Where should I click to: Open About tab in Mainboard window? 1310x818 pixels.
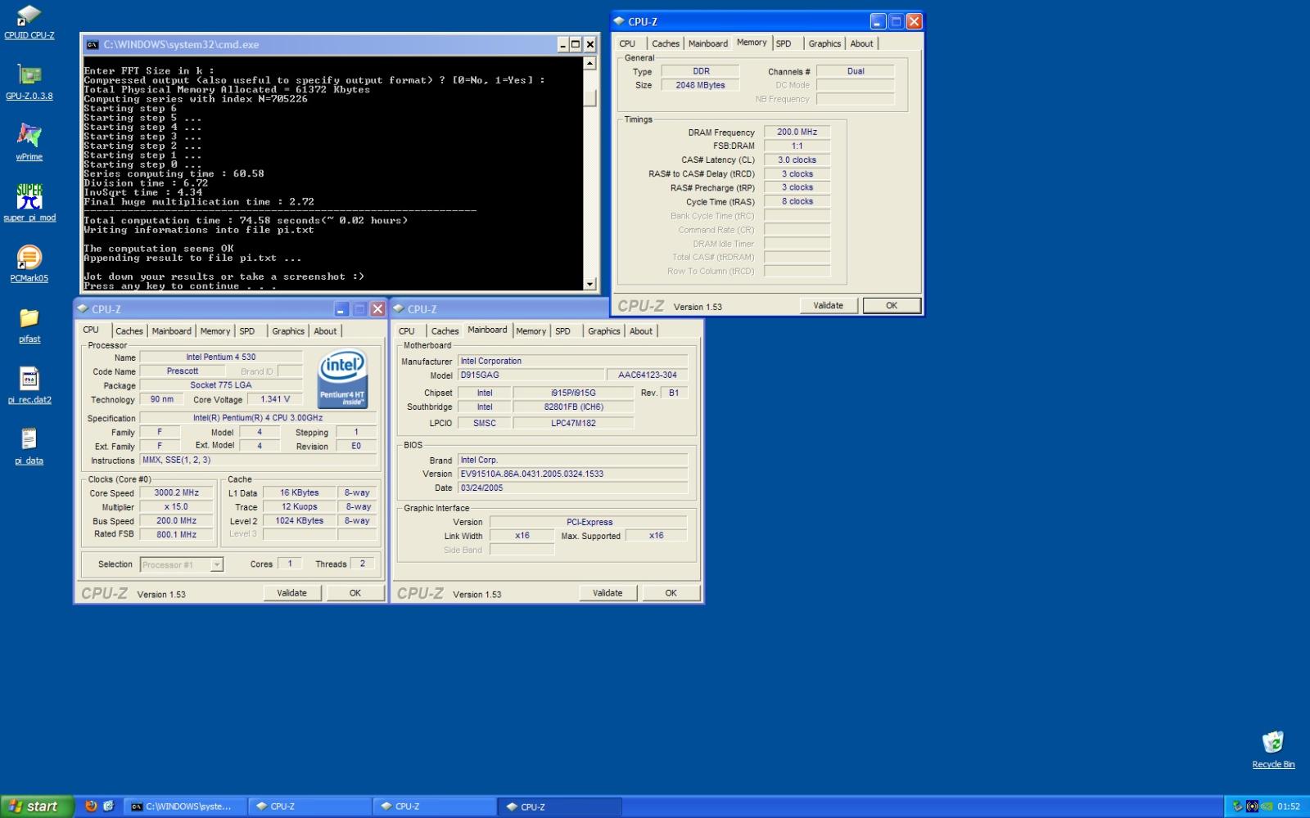point(641,331)
